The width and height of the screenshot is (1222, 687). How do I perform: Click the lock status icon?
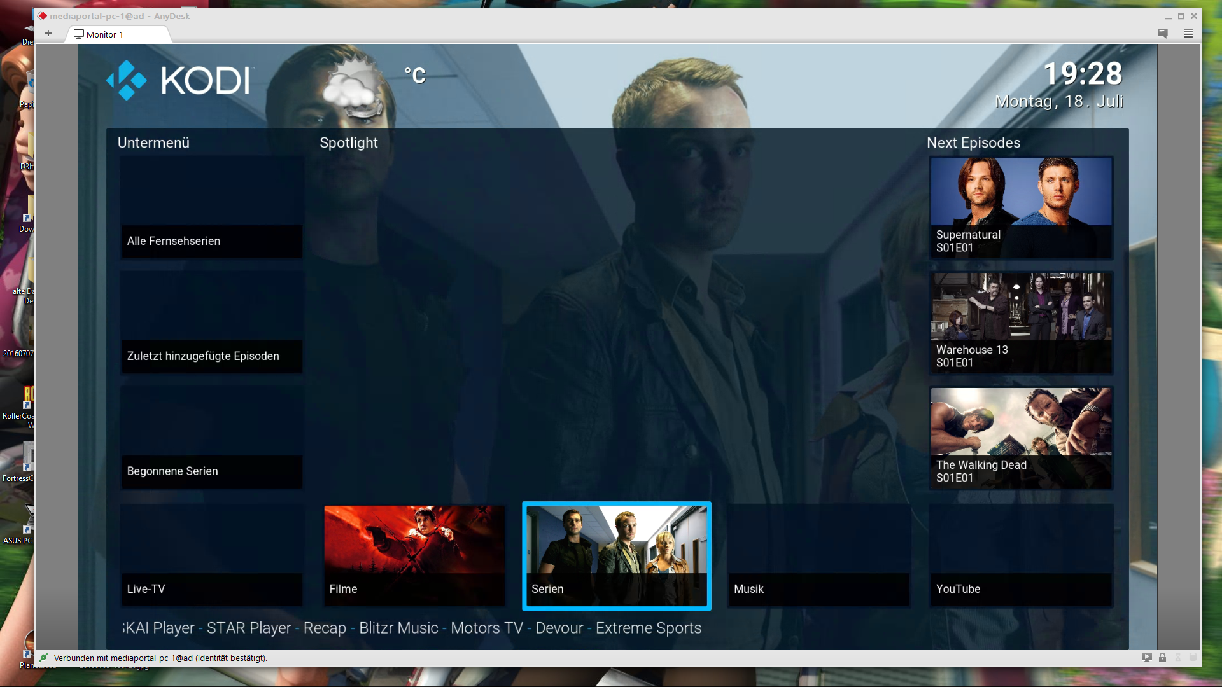(x=1162, y=657)
